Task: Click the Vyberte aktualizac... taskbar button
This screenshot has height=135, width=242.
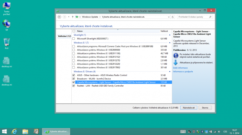Action: 56,132
